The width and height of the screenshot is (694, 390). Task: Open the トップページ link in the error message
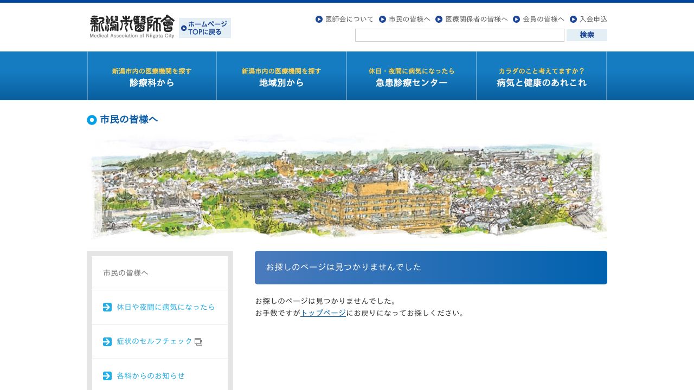323,313
